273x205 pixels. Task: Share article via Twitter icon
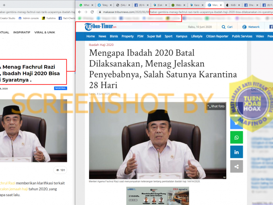(236, 123)
